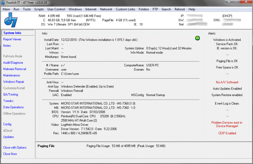
Task: Open the Help menu
Action: 192,9
